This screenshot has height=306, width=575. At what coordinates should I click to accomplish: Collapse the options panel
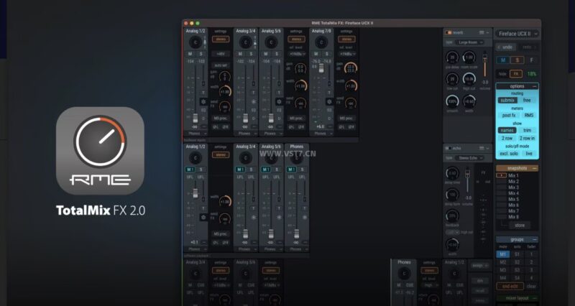(x=535, y=86)
